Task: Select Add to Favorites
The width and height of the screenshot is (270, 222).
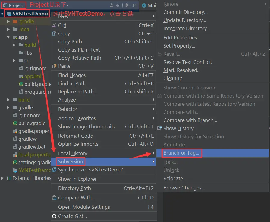Action: (x=104, y=118)
